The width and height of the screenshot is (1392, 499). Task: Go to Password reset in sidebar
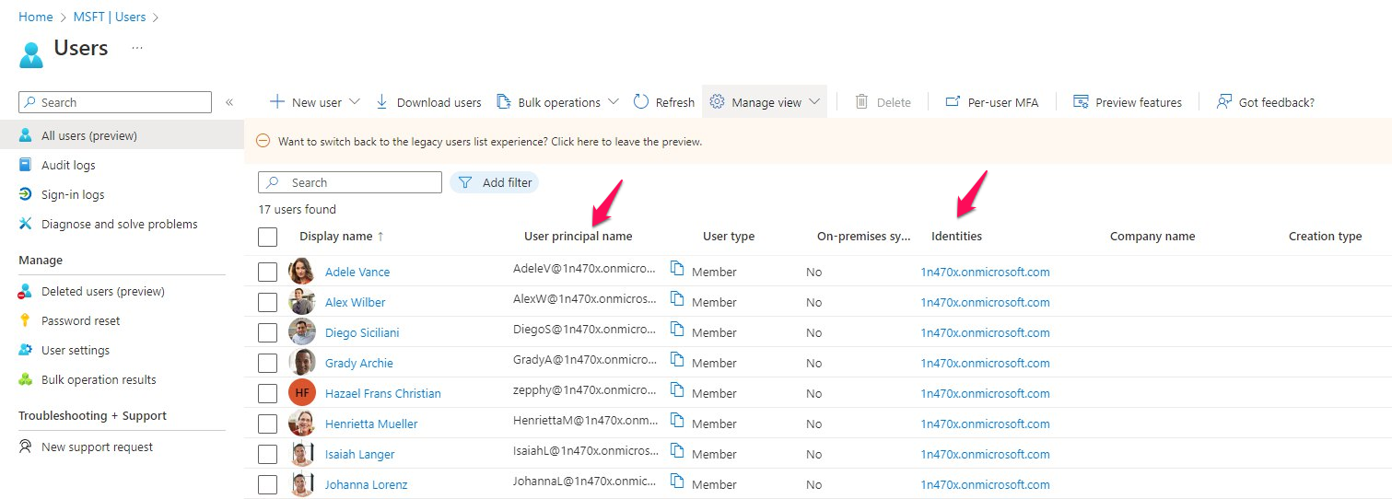point(80,320)
